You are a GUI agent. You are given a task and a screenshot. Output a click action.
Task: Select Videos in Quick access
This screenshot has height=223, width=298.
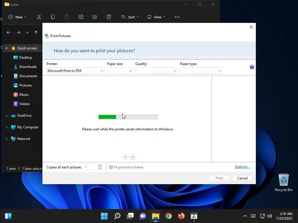[22, 104]
